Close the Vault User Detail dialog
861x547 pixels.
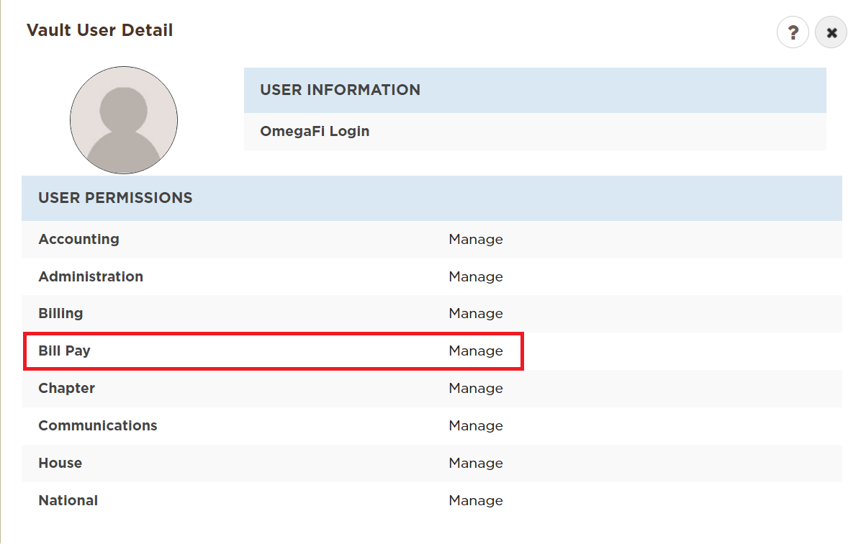click(x=831, y=33)
